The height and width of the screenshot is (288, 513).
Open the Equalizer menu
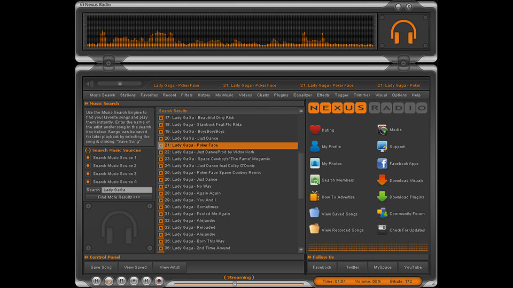pyautogui.click(x=302, y=95)
